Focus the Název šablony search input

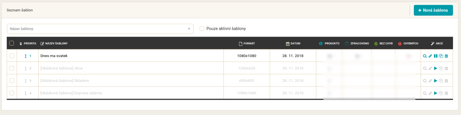tap(98, 29)
